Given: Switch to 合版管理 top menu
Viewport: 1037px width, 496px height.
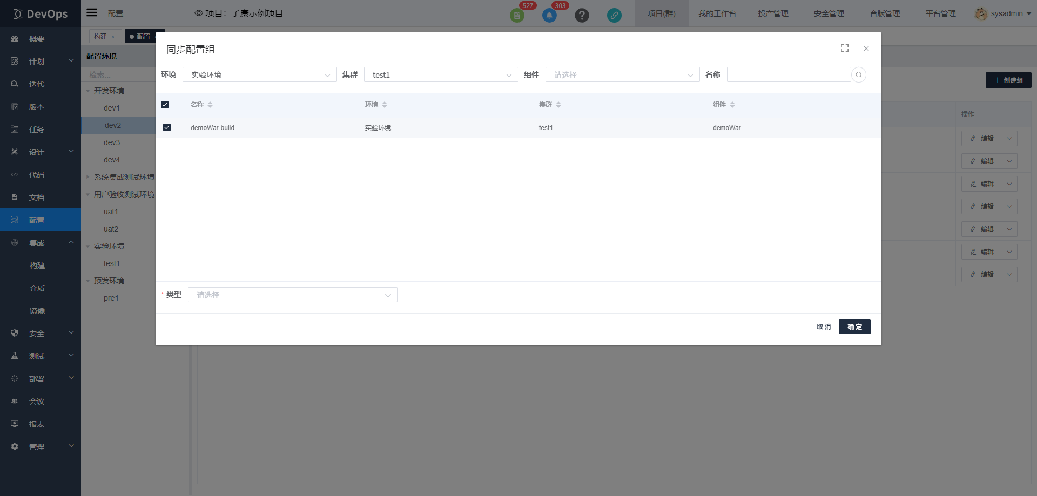Looking at the screenshot, I should click(x=885, y=13).
